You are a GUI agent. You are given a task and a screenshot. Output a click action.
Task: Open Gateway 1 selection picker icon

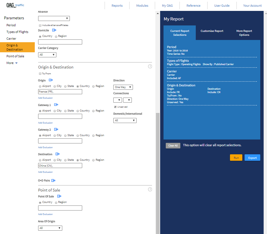(56, 105)
